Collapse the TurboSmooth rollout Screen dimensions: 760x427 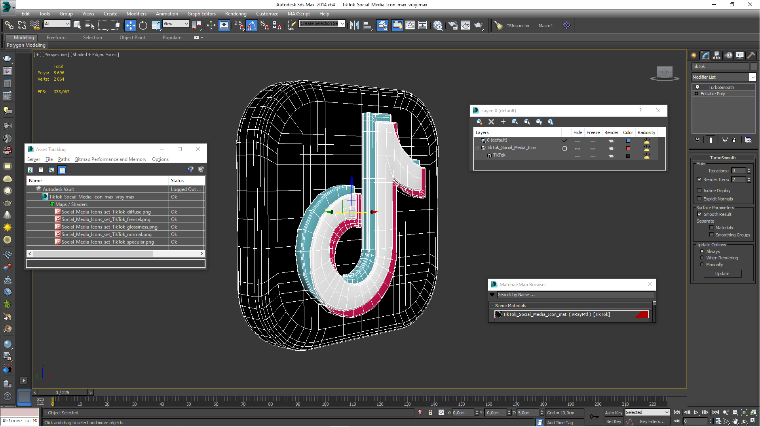click(722, 158)
